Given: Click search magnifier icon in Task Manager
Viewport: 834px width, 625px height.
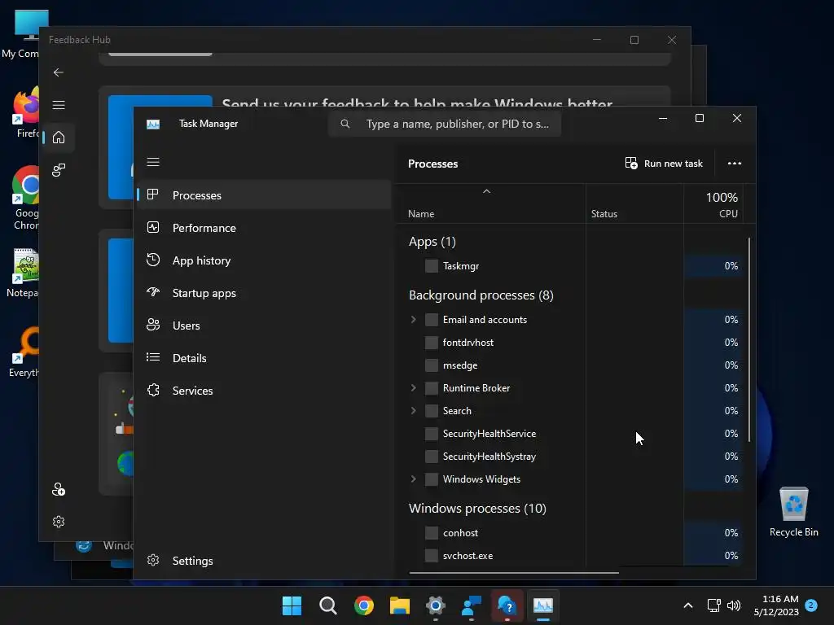Looking at the screenshot, I should point(345,124).
